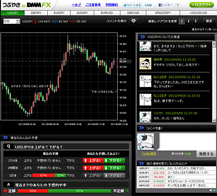The image size is (217, 196).
Task: Select screen layout 3
Action: 195,21
